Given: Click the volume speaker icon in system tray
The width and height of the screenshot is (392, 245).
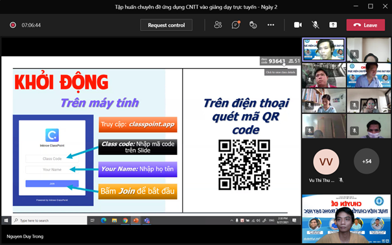Looking at the screenshot, I should (x=259, y=220).
